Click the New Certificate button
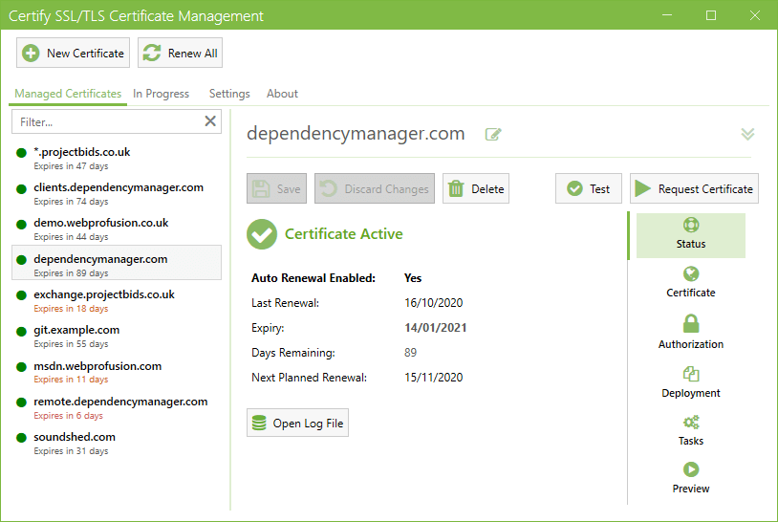 [x=73, y=54]
